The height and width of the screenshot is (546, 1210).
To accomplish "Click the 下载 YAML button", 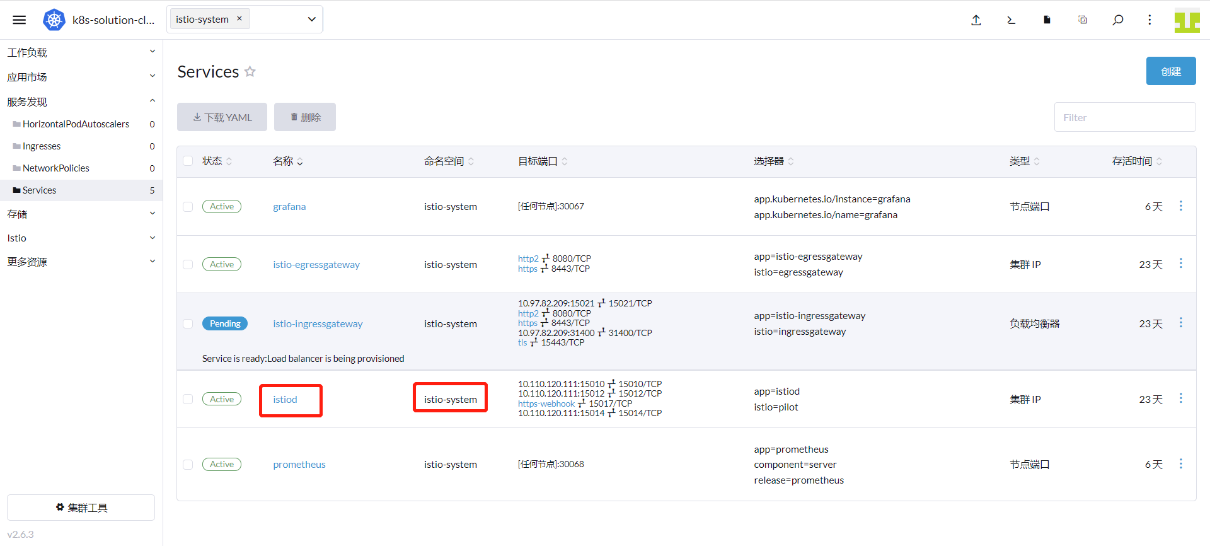I will coord(222,117).
